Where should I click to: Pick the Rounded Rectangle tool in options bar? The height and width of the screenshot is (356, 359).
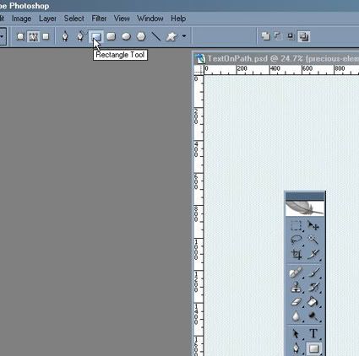click(x=112, y=36)
